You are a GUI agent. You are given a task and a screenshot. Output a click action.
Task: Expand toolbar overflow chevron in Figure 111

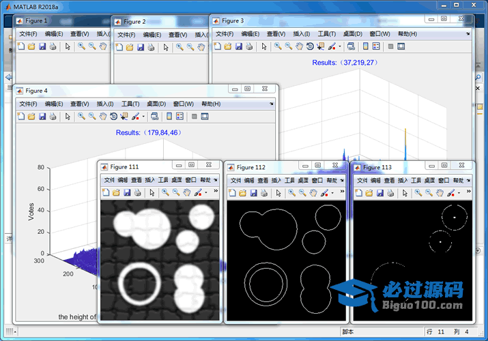pyautogui.click(x=216, y=192)
